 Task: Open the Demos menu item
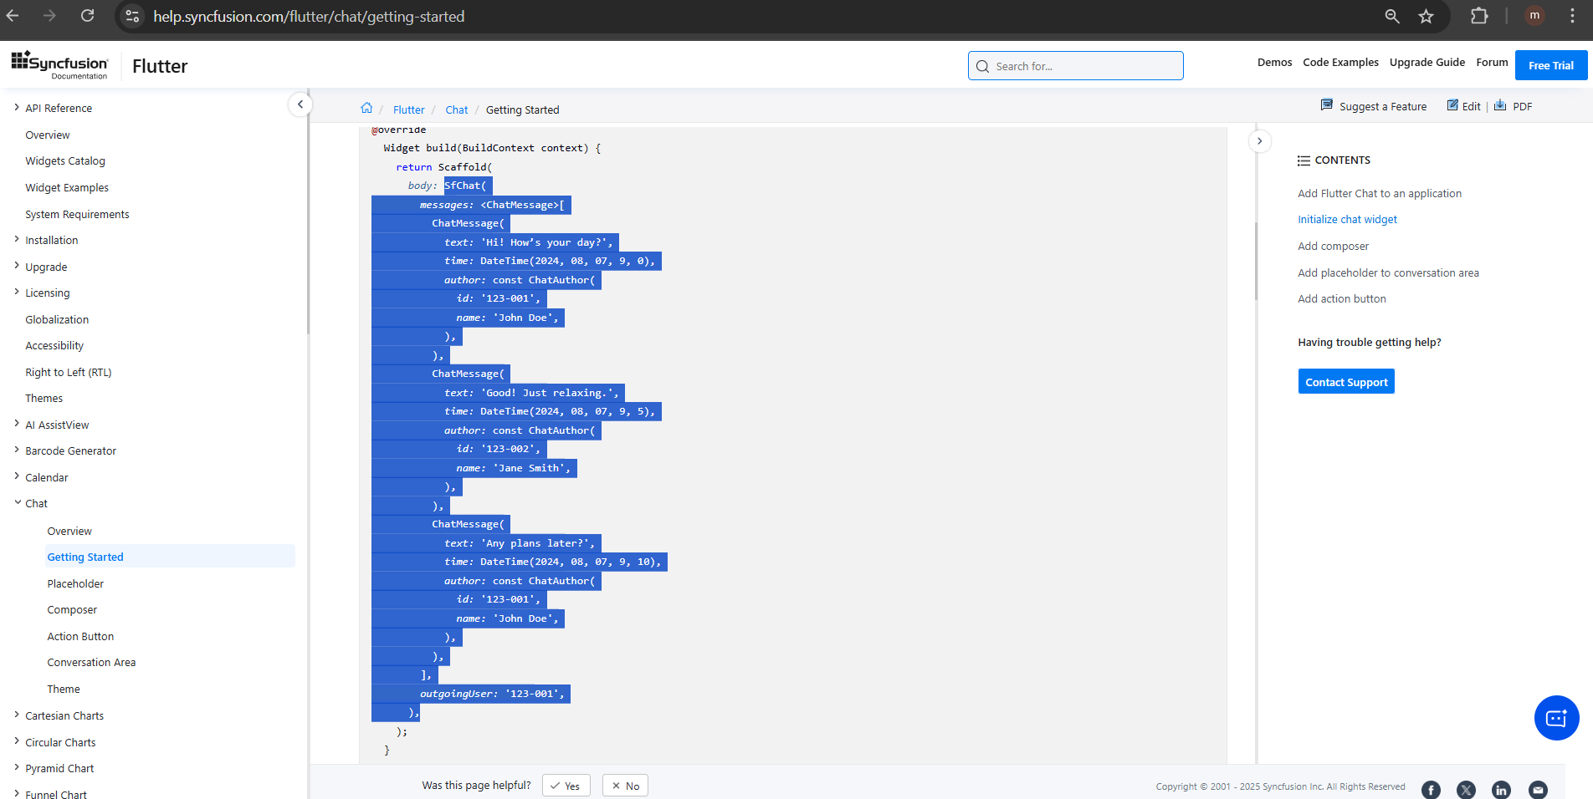tap(1274, 62)
